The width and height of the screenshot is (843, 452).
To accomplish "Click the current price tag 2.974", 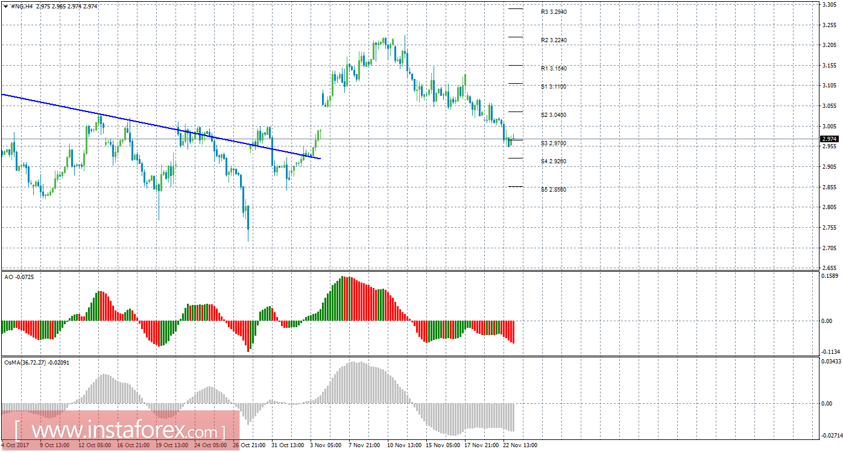I will point(830,139).
